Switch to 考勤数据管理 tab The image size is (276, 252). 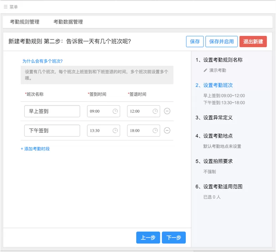point(68,22)
